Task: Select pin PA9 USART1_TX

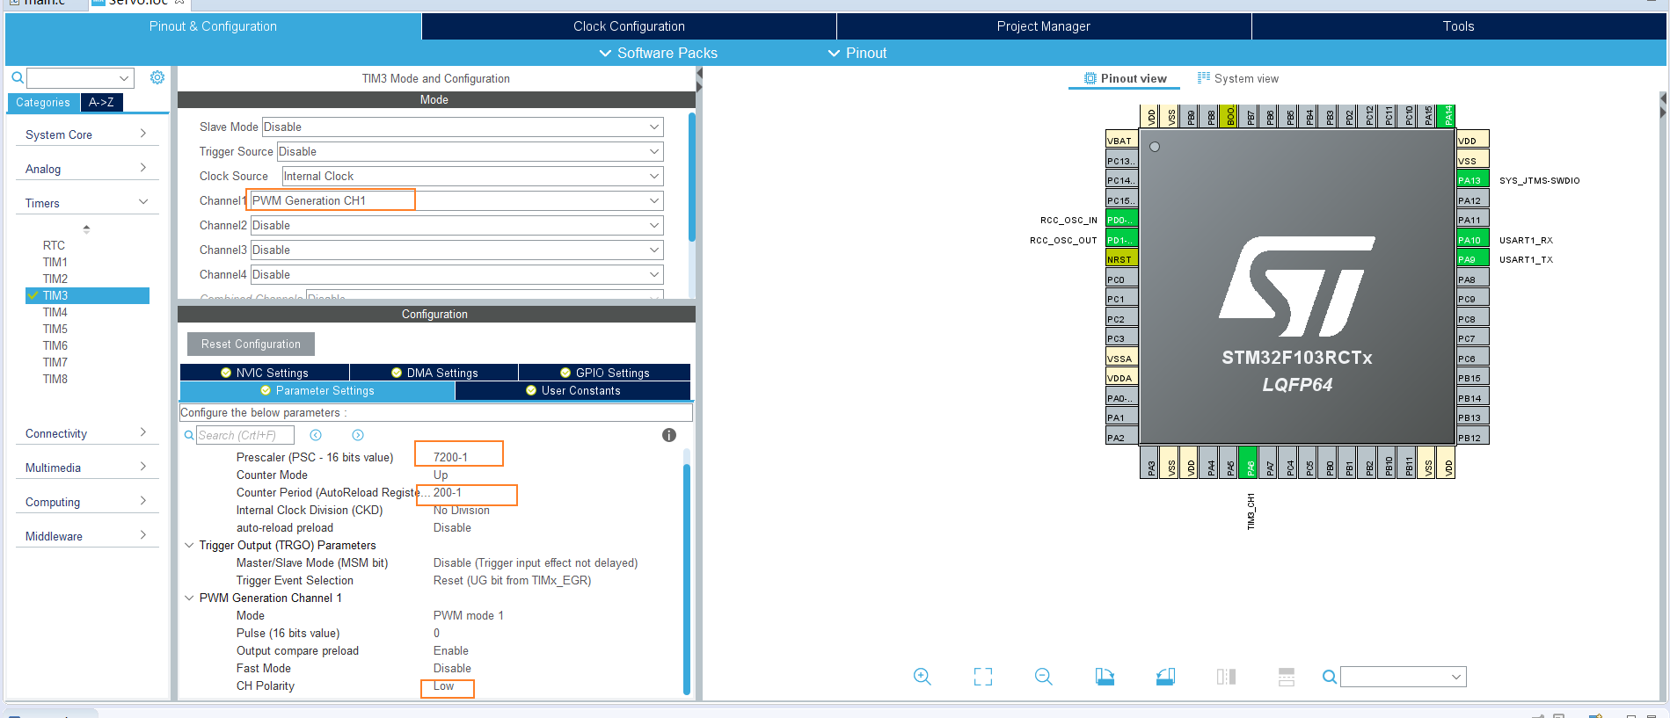Action: (x=1473, y=259)
